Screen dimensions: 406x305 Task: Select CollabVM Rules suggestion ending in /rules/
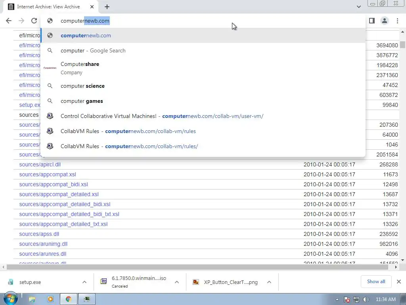click(203, 146)
